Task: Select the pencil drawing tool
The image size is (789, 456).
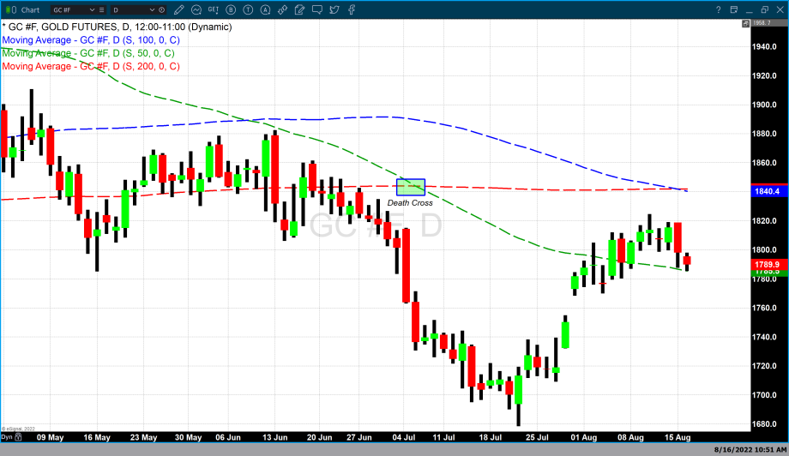Action: [179, 9]
